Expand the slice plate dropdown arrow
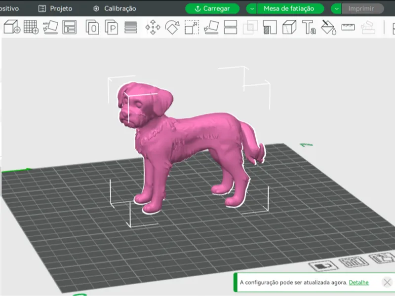 point(252,8)
